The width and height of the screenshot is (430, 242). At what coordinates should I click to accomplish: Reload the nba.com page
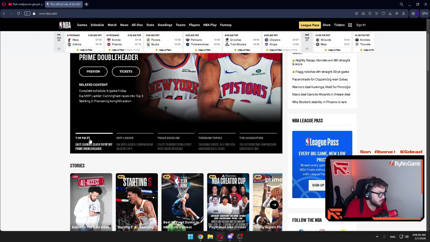[x=18, y=13]
